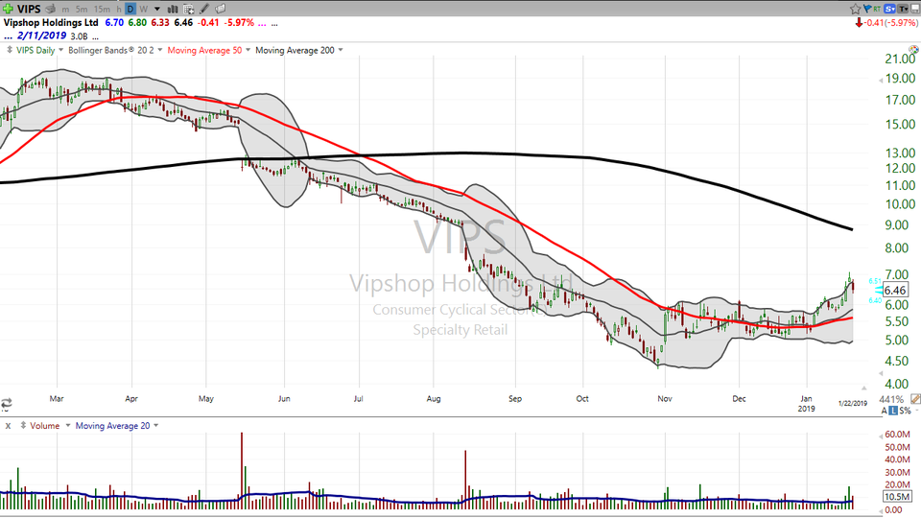The height and width of the screenshot is (518, 921).
Task: Click the refresh arrows icon at chart bottom-left
Action: point(6,404)
